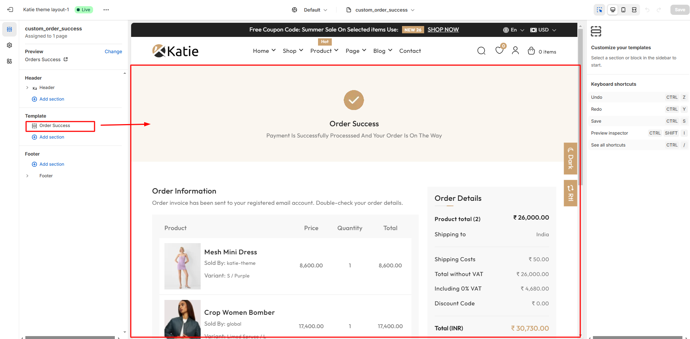Click Add section under Footer
This screenshot has width=690, height=339.
51,164
